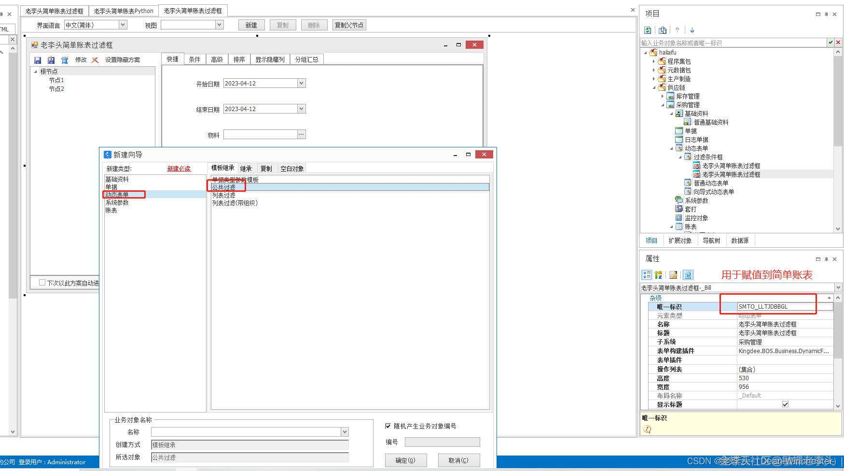The height and width of the screenshot is (471, 844).
Task: Click the refresh icon in 项目 panel toolbar
Action: point(648,30)
